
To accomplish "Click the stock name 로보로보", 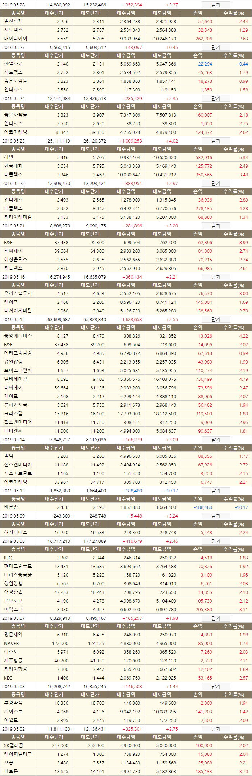I will click(13, 601).
